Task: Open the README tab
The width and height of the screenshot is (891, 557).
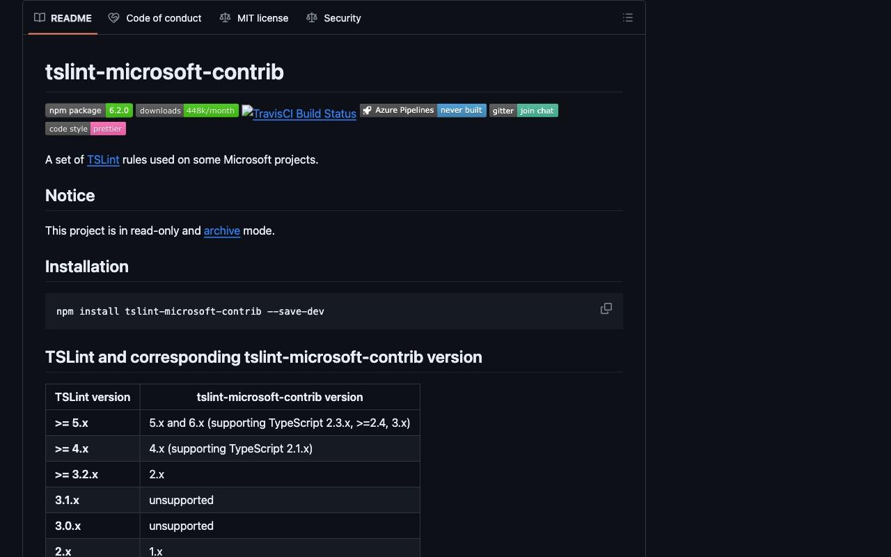Action: tap(63, 18)
